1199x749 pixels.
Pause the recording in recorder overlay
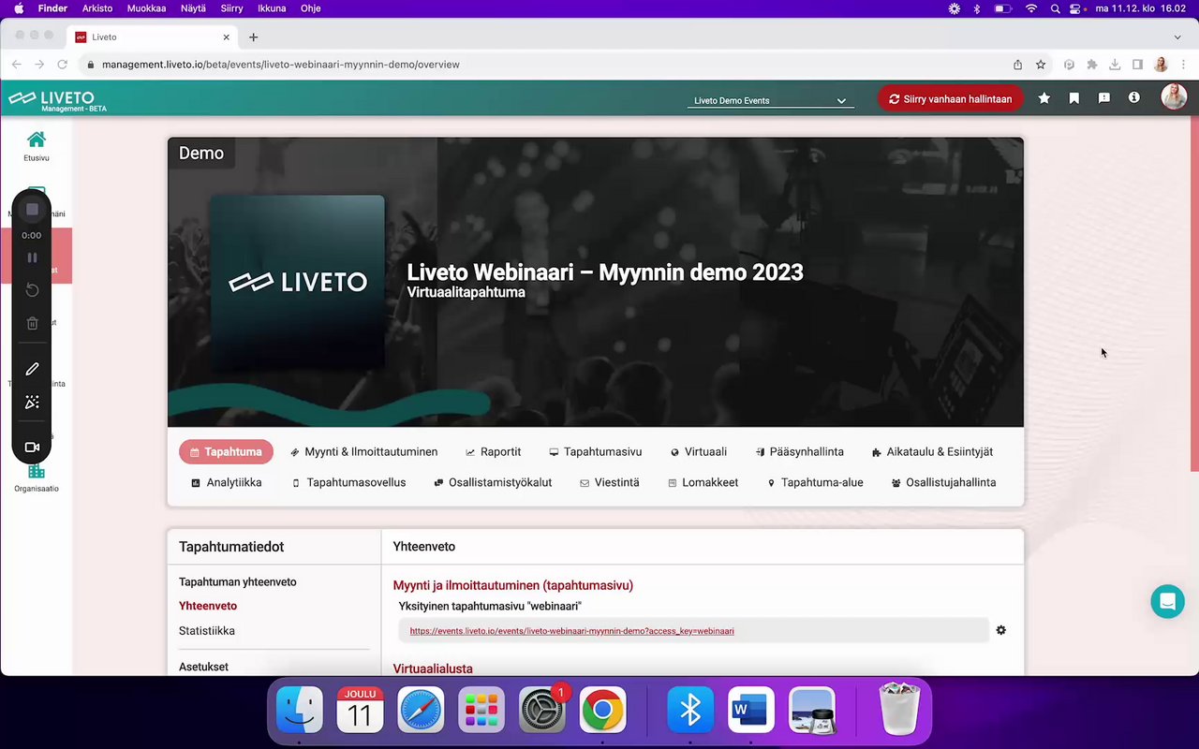[x=32, y=257]
